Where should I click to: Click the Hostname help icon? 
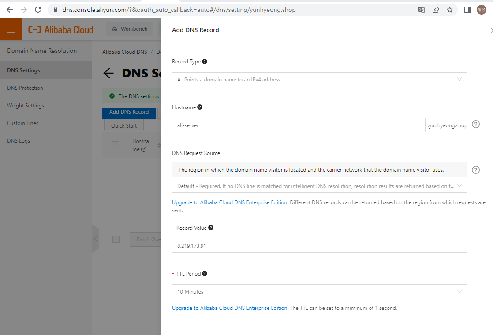(x=200, y=107)
